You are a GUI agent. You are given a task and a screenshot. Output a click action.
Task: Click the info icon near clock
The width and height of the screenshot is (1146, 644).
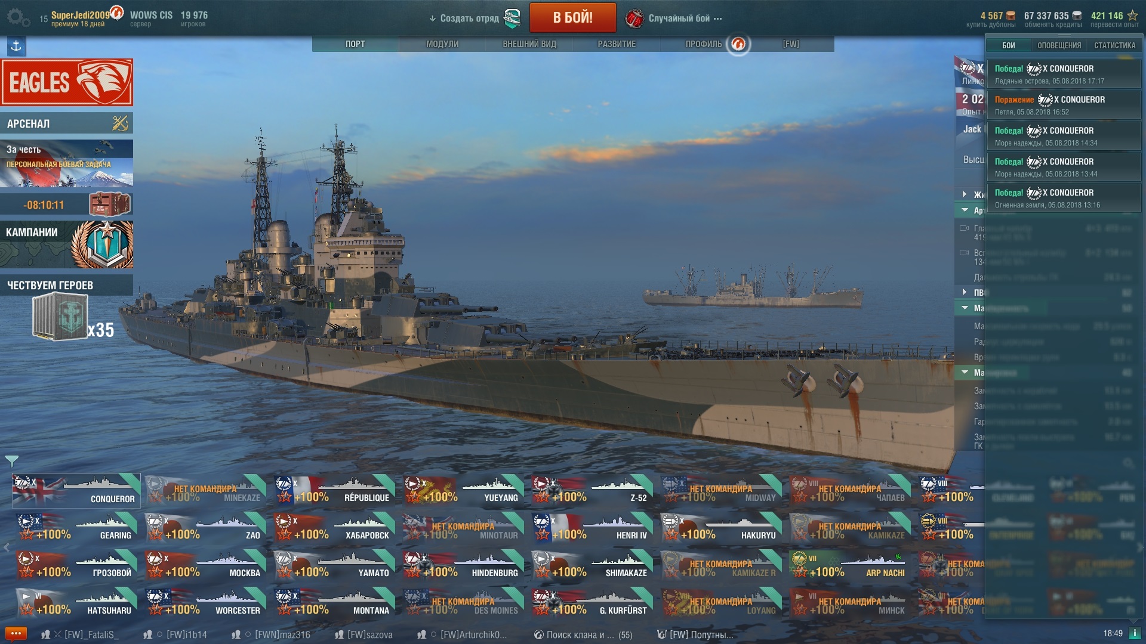[1135, 633]
